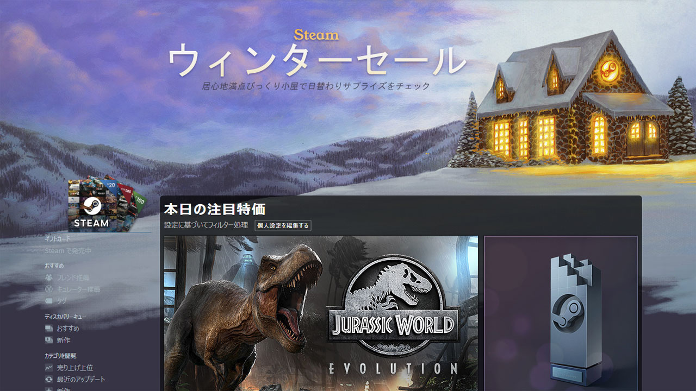Screen dimensions: 696x391
Task: Open the 最近のアップデート refresh icon
Action: coord(49,380)
